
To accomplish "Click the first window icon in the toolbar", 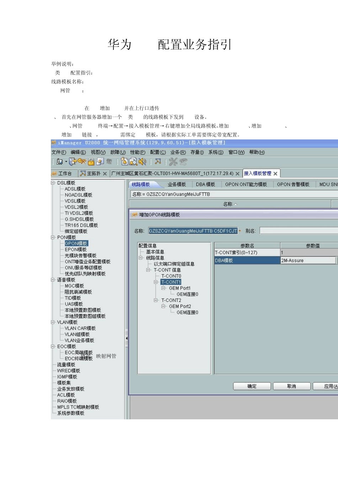I will coord(59,162).
